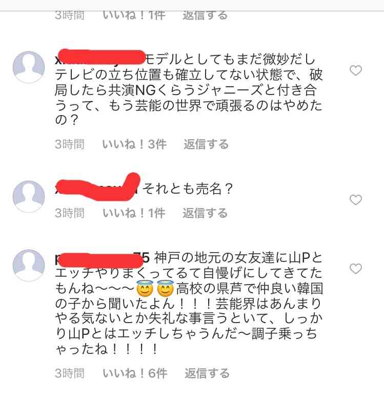View いいね！1件 under それとも売名？ comment
The height and width of the screenshot is (395, 384).
click(x=134, y=213)
